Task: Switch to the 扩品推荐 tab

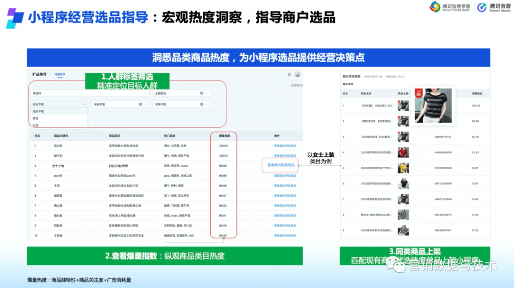Action: coord(39,74)
